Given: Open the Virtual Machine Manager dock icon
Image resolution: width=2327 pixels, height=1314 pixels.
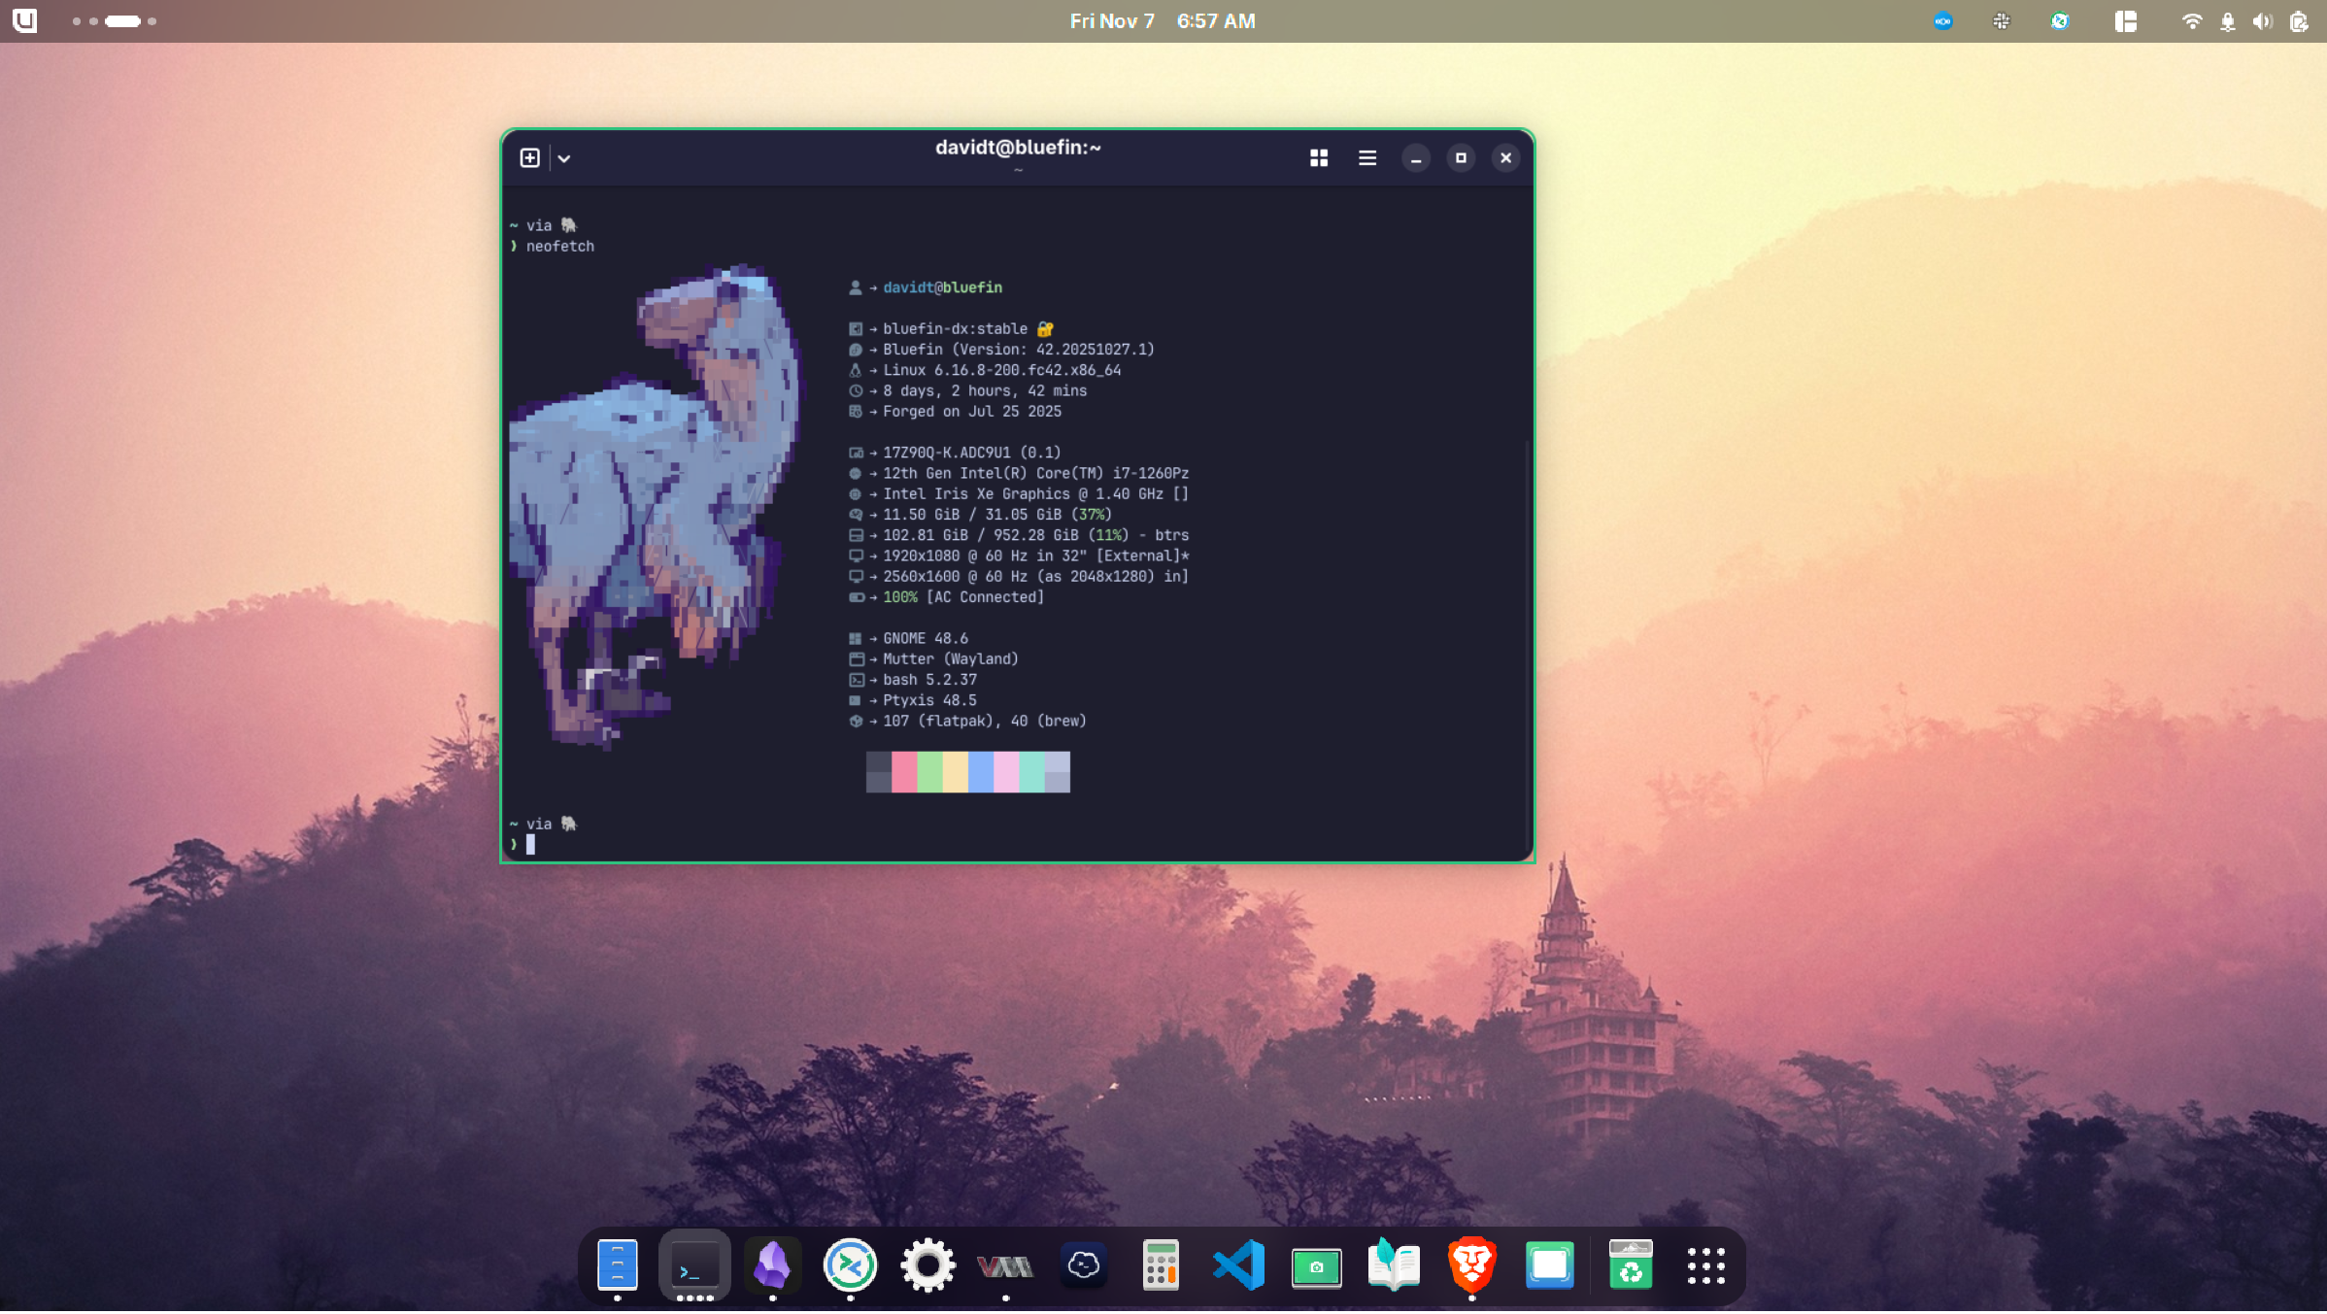Looking at the screenshot, I should 1005,1264.
